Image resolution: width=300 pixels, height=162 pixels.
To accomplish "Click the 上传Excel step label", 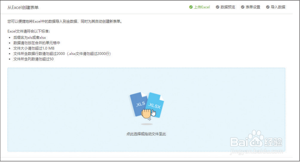I will pyautogui.click(x=202, y=7).
